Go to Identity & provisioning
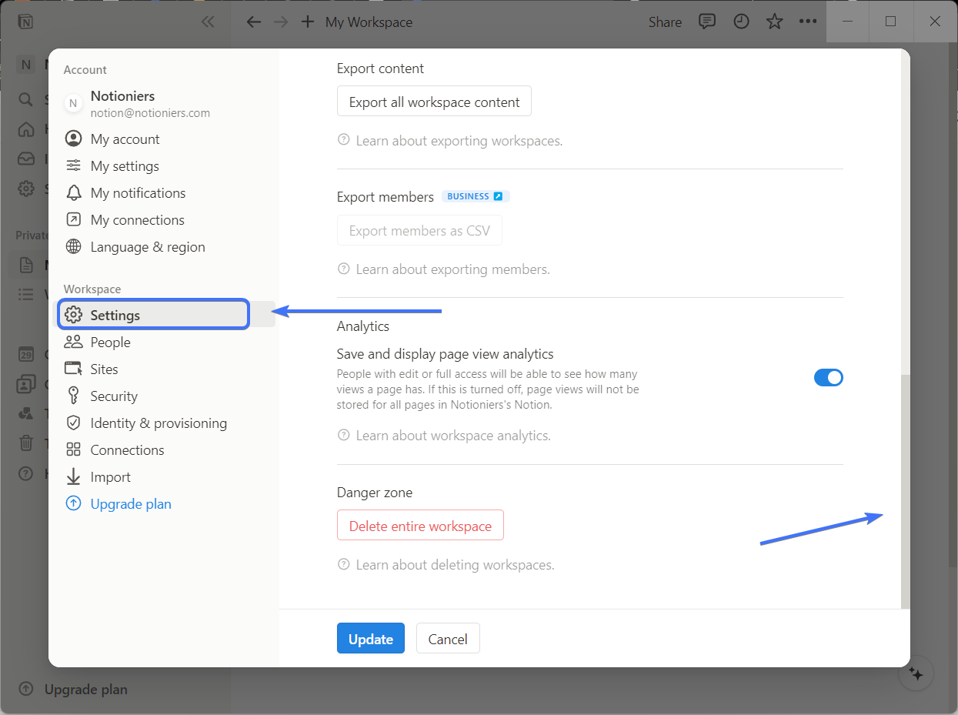The image size is (958, 715). (158, 423)
